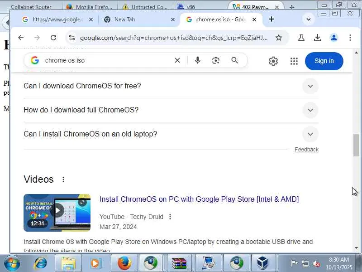362x272 pixels.
Task: Open Windows Start menu
Action: (12, 263)
